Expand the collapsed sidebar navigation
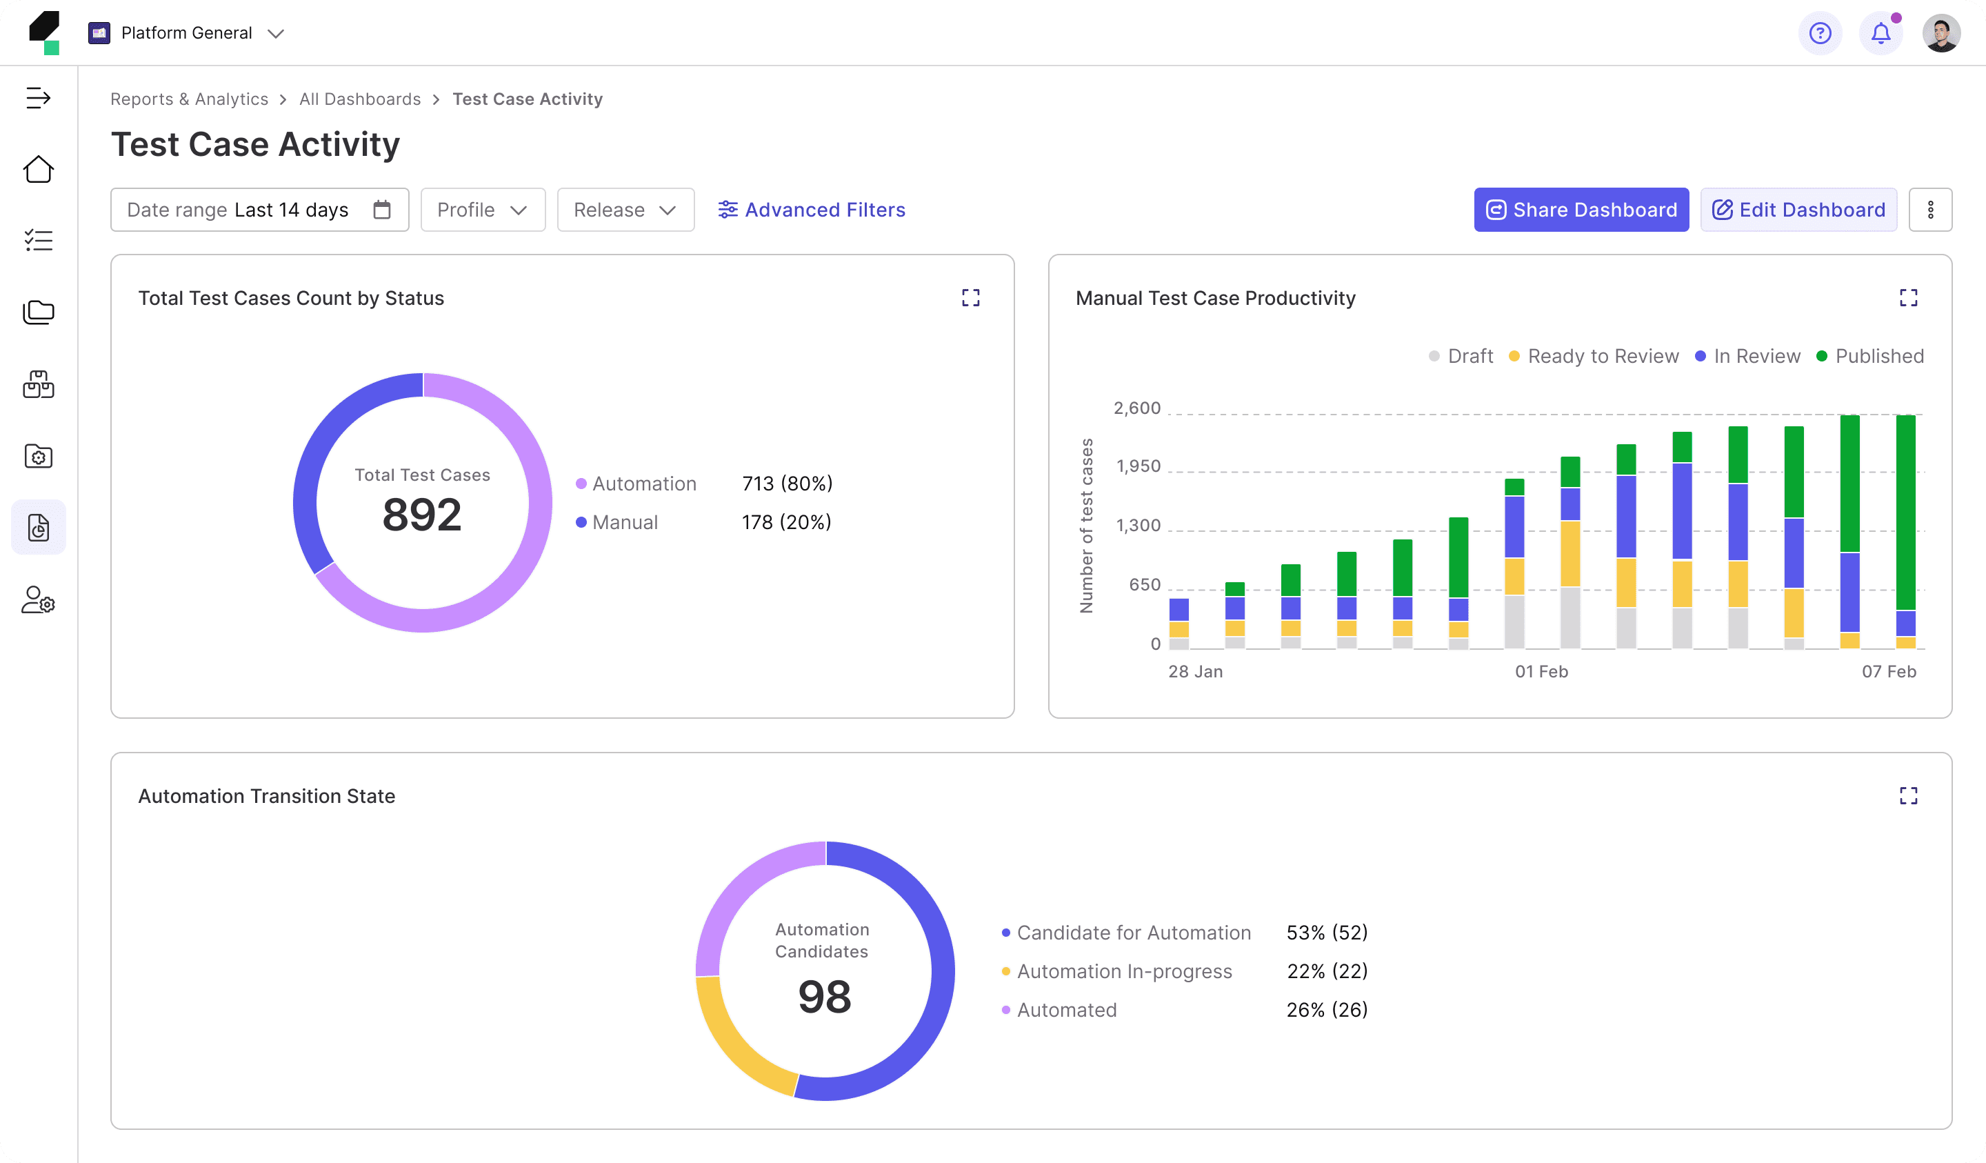 click(x=38, y=98)
